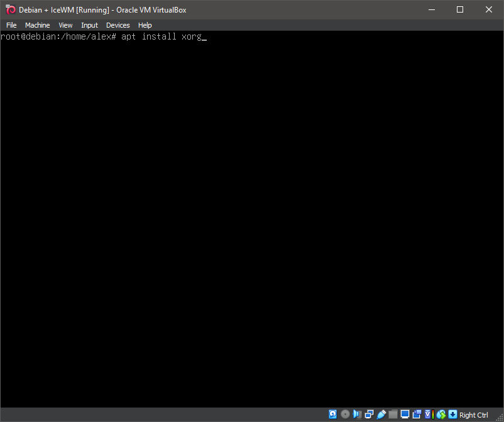Click the audio status icon
Viewport: 504px width, 422px height.
coord(357,414)
